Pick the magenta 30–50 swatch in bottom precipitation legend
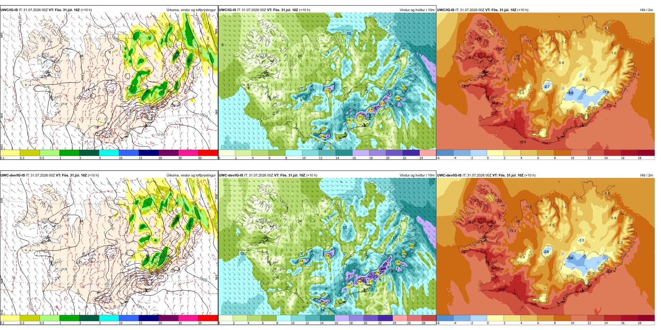This screenshot has height=330, width=661. (188, 318)
